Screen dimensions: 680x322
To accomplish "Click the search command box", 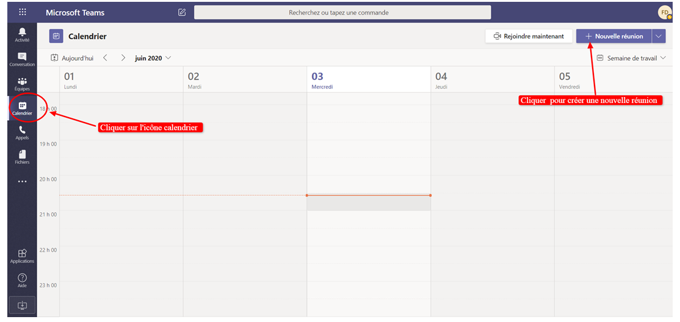I will point(342,12).
